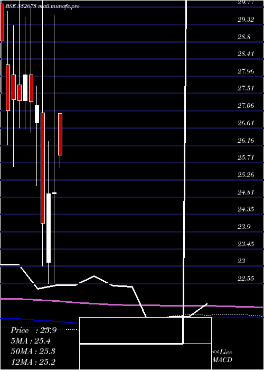Select the 23.9 price axis label

coord(244,227)
